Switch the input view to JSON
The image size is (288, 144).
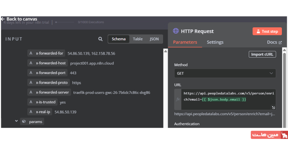coord(154,39)
